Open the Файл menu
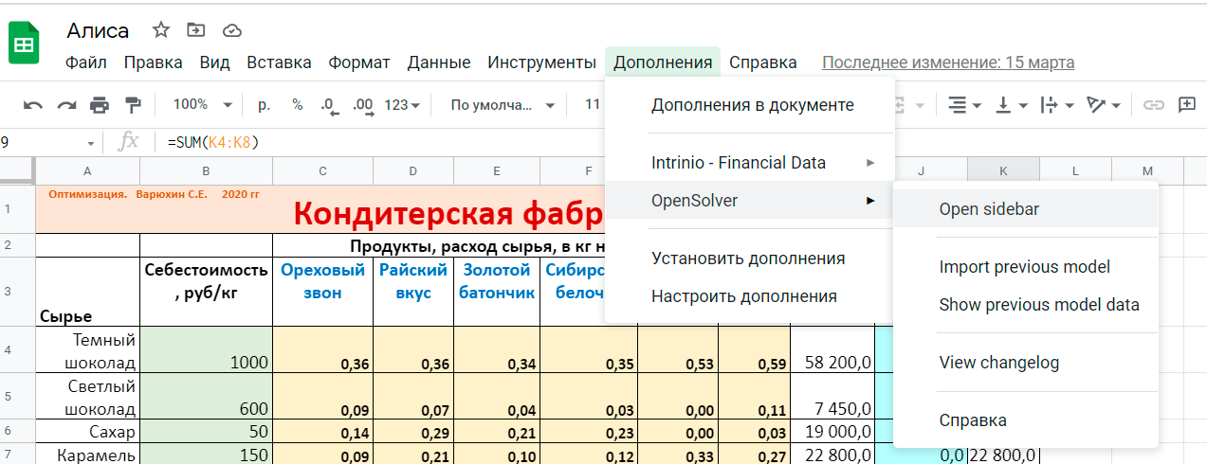Screen dimensions: 1207x464 pos(86,62)
